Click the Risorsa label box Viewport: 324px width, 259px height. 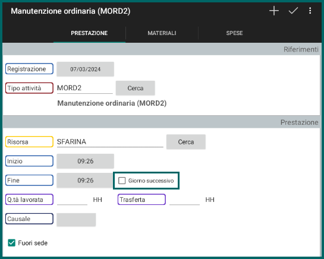[x=29, y=142]
